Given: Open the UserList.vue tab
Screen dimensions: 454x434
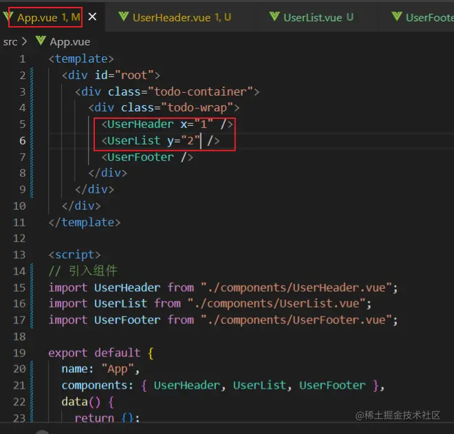Looking at the screenshot, I should coord(318,17).
